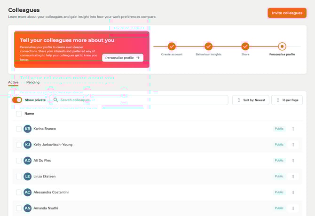Tick the checkbox for Kelly Jurkovitsch-Young
The width and height of the screenshot is (315, 216).
tap(19, 145)
